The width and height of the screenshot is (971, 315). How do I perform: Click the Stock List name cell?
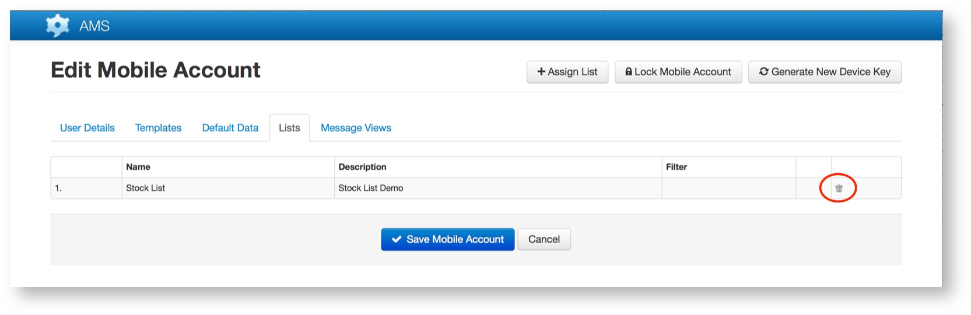pos(146,188)
